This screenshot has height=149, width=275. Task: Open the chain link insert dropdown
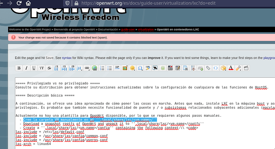[x=87, y=68]
